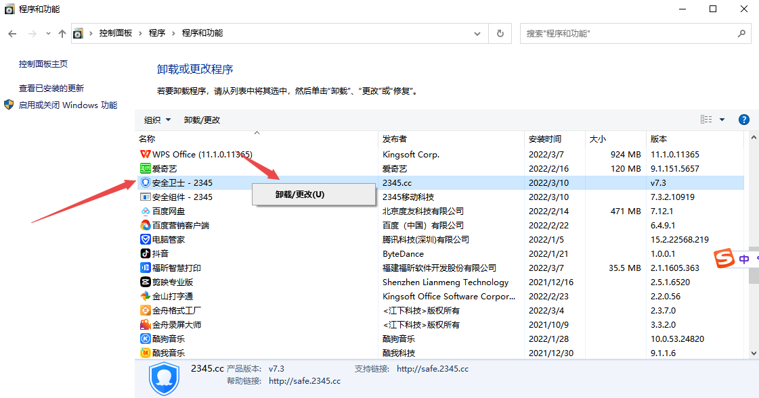Select the 电脑管家 shield icon
Viewport: 759px width, 398px height.
[x=145, y=240]
